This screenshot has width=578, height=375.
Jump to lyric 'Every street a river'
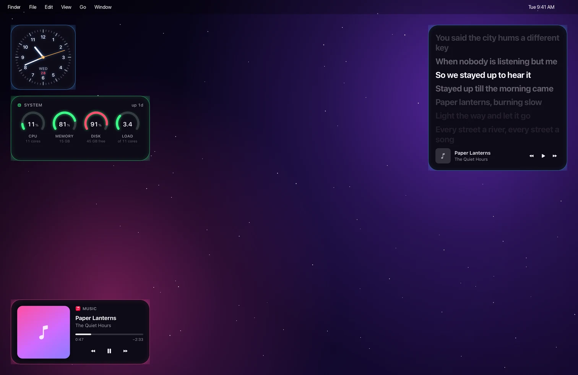pyautogui.click(x=497, y=134)
